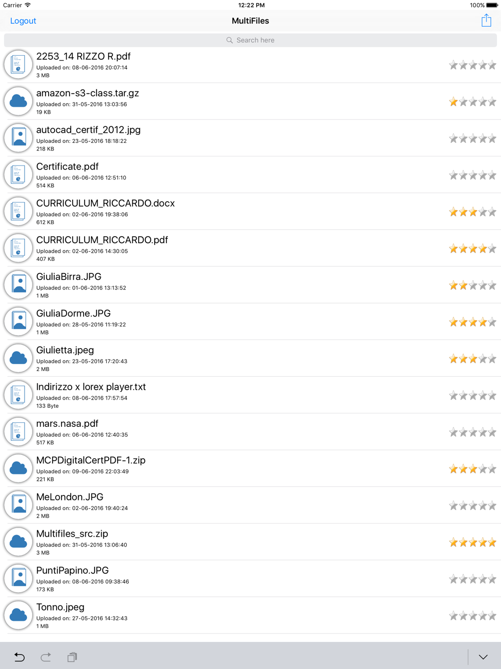Tap the battery icon in the status bar
This screenshot has height=669, width=501.
coord(492,5)
